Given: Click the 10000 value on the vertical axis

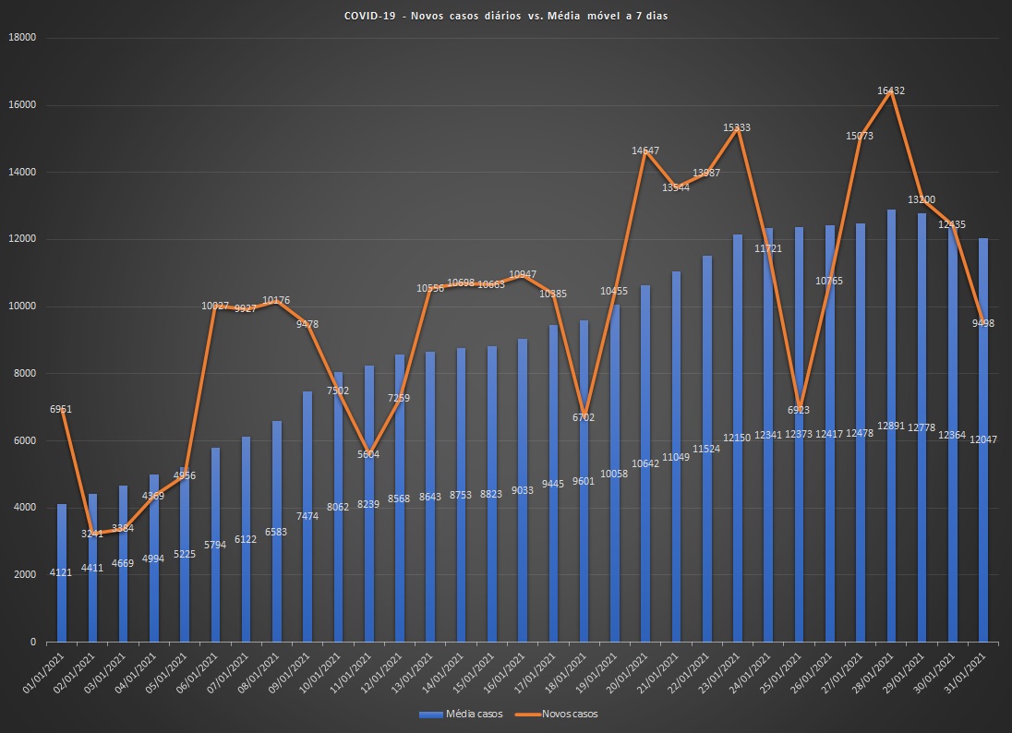Looking at the screenshot, I should click(21, 306).
